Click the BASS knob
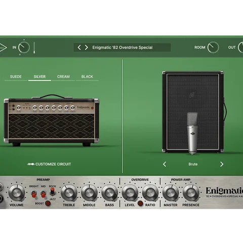This screenshot has width=243, height=243. (109, 193)
